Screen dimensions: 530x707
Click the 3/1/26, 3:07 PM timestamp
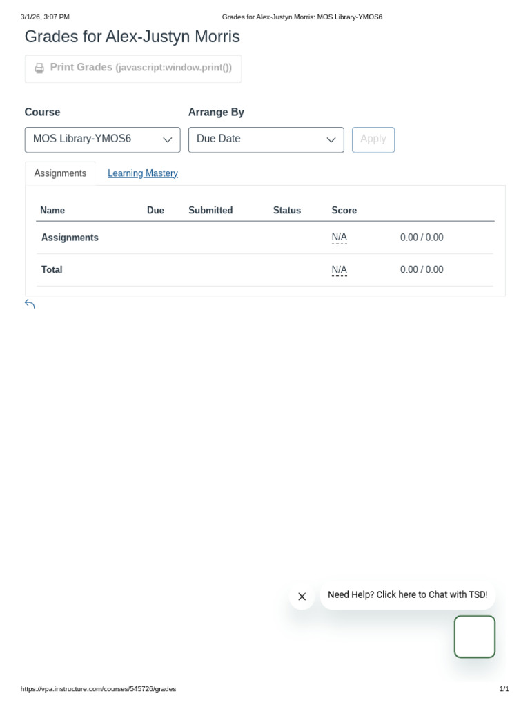45,17
